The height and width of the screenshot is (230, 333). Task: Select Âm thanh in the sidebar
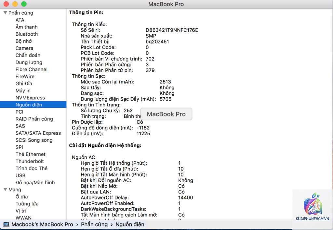coord(27,27)
